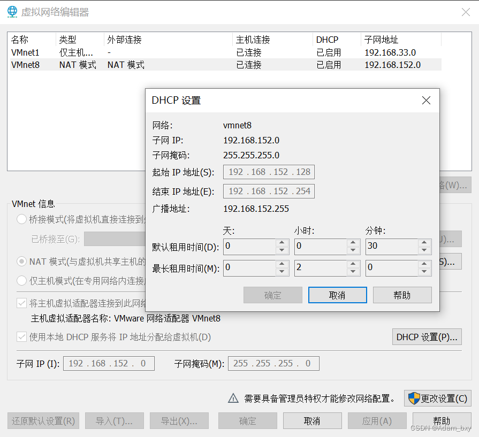Click 取消 in the DHCP dialog
The height and width of the screenshot is (437, 479).
pyautogui.click(x=337, y=295)
